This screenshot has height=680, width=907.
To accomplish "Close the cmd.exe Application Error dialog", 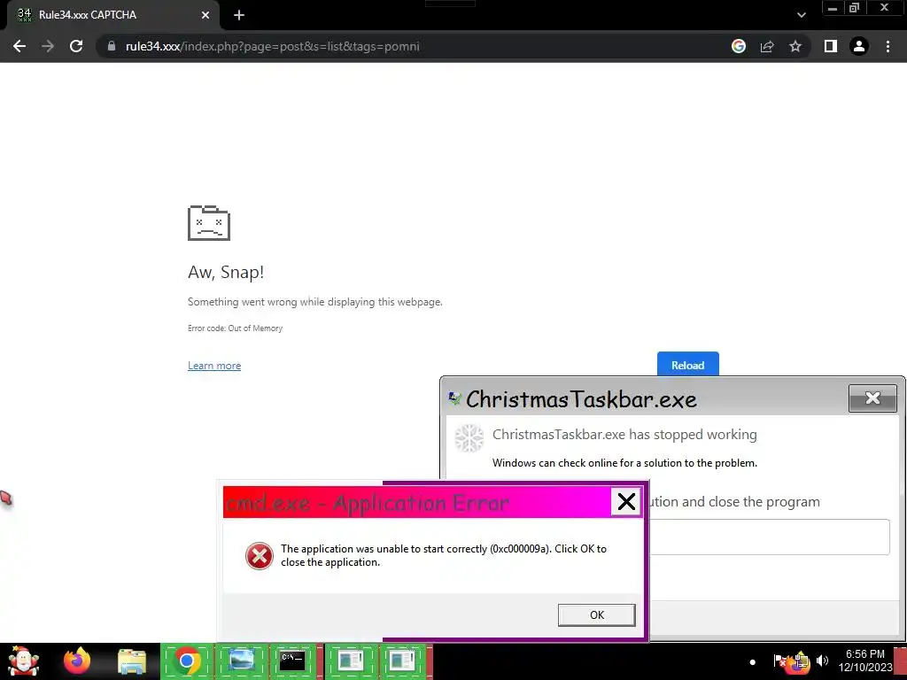I will 626,502.
